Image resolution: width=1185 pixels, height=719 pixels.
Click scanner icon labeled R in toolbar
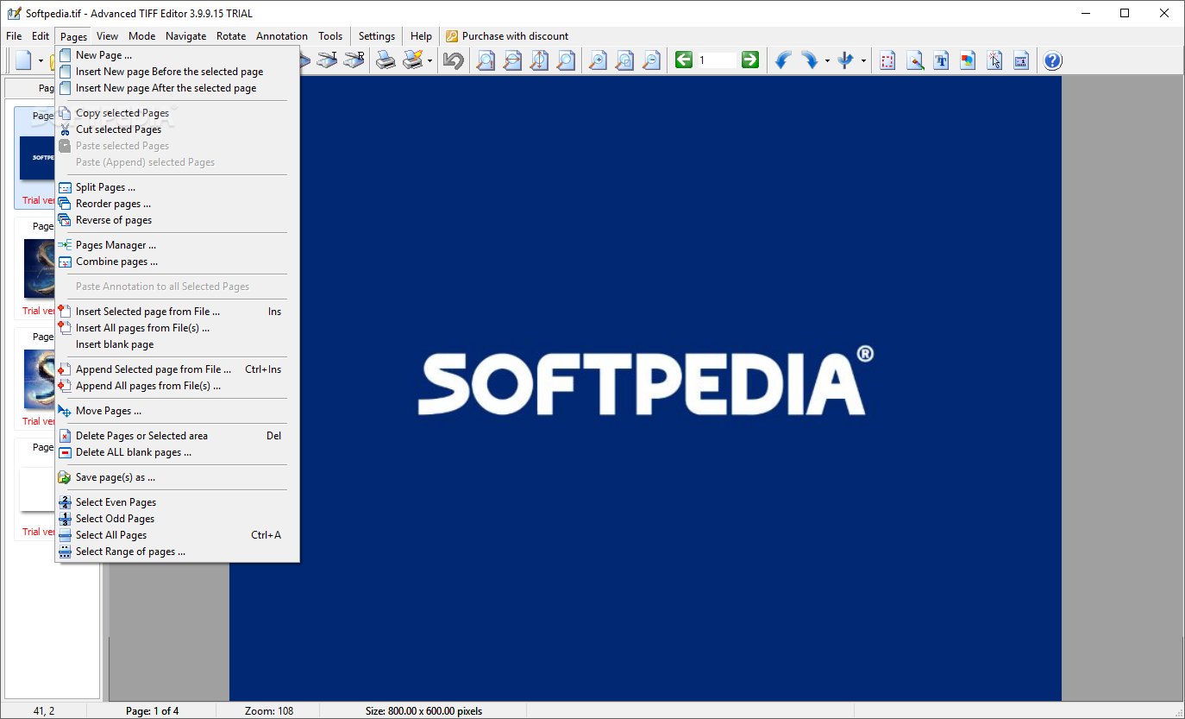coord(354,60)
